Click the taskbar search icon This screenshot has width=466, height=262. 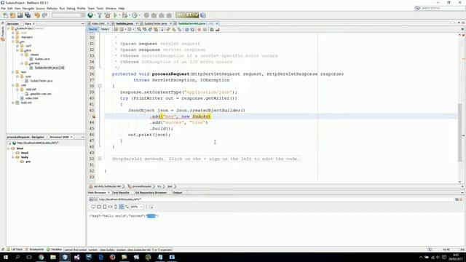point(17,257)
